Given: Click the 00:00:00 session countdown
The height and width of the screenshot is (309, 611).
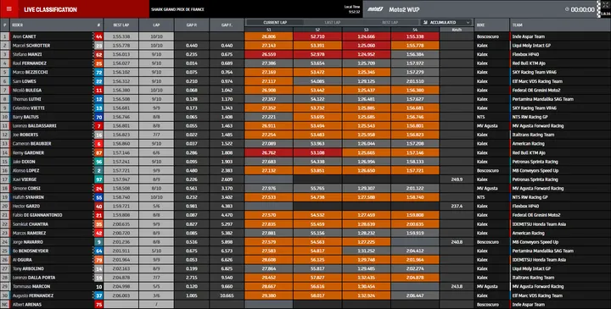Looking at the screenshot, I should (583, 9).
